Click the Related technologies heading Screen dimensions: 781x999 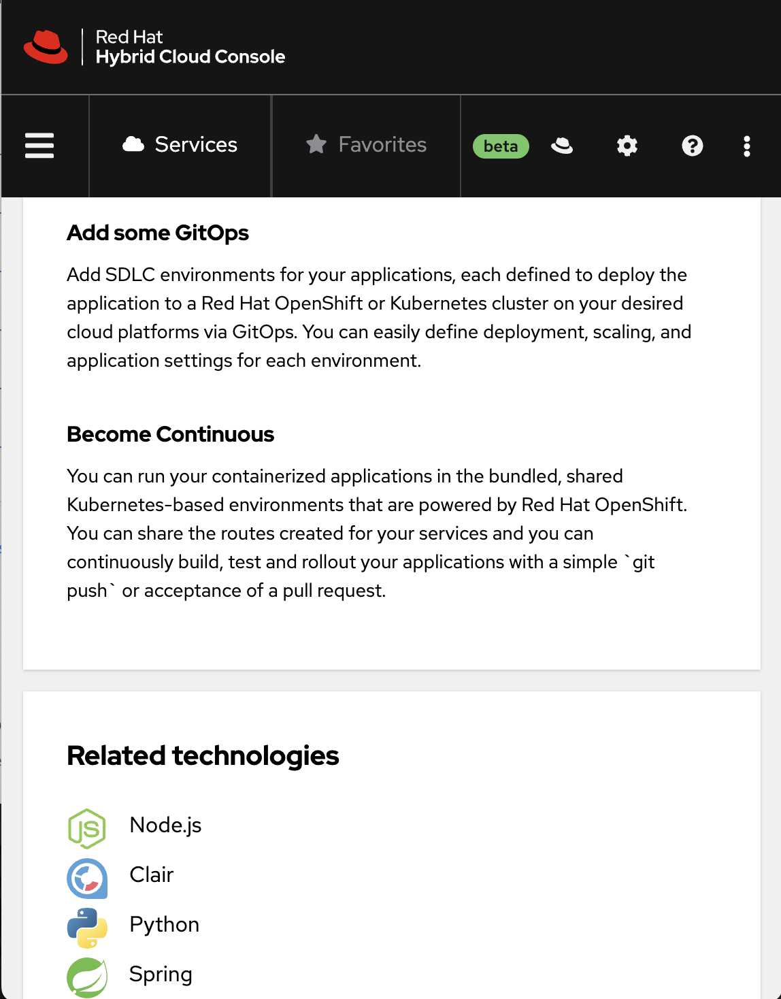point(203,756)
